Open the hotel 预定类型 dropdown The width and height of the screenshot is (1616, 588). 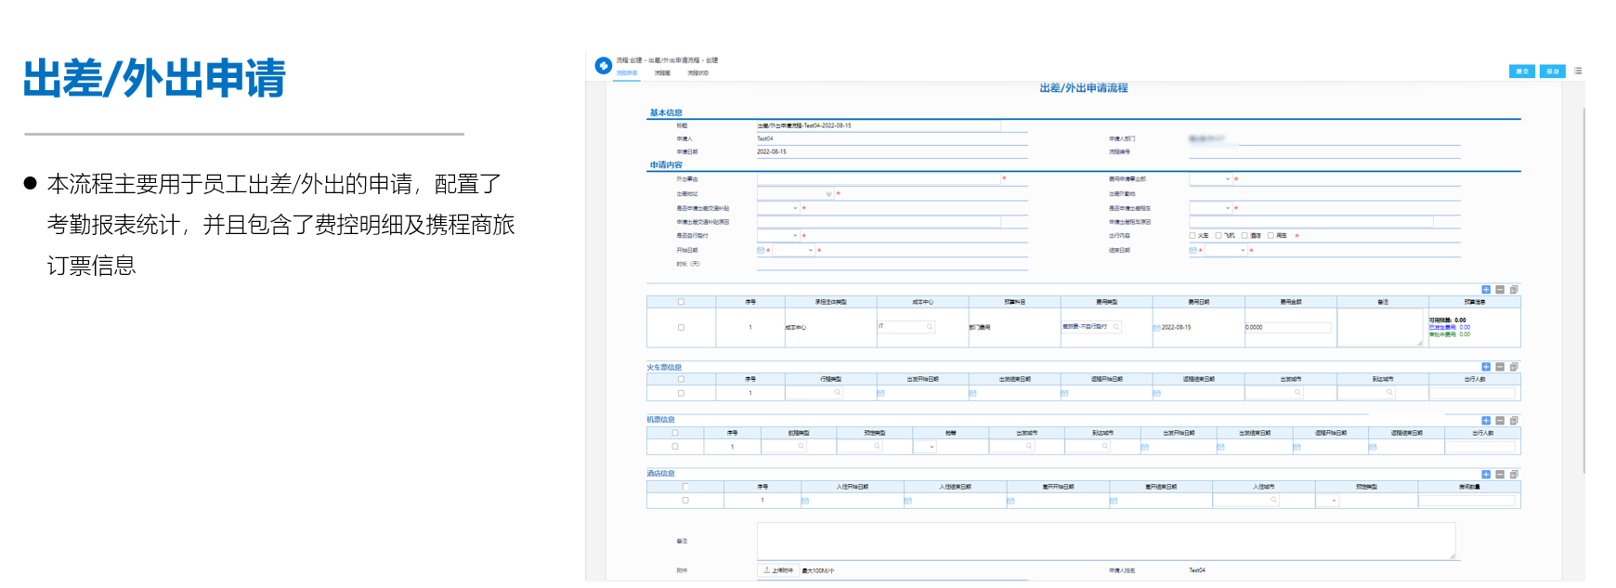(x=1328, y=501)
